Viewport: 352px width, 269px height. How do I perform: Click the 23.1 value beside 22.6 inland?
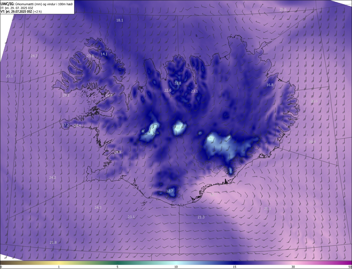coord(194,91)
